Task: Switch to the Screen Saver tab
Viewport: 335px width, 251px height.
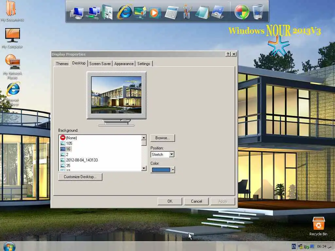Action: pos(100,64)
